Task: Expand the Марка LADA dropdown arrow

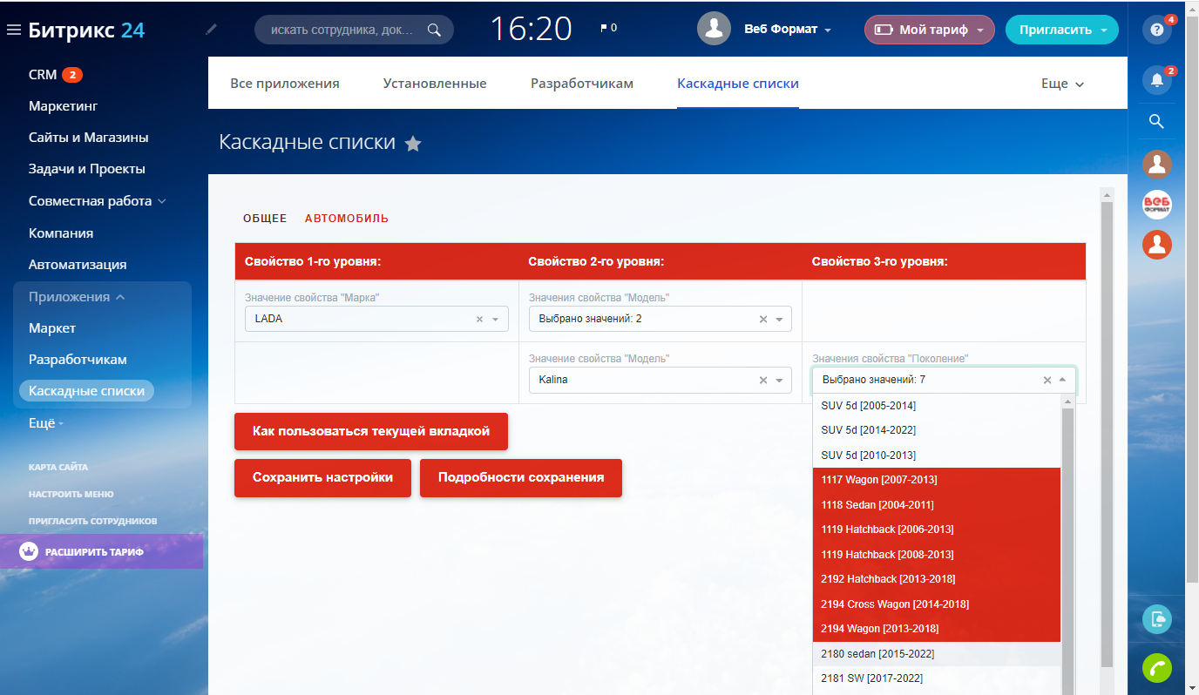Action: pos(495,320)
